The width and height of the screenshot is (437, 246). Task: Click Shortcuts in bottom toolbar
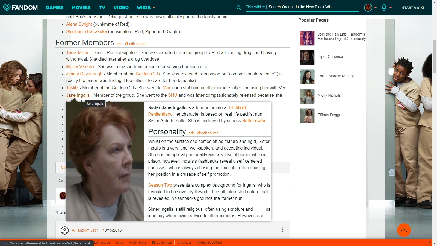[184, 242]
